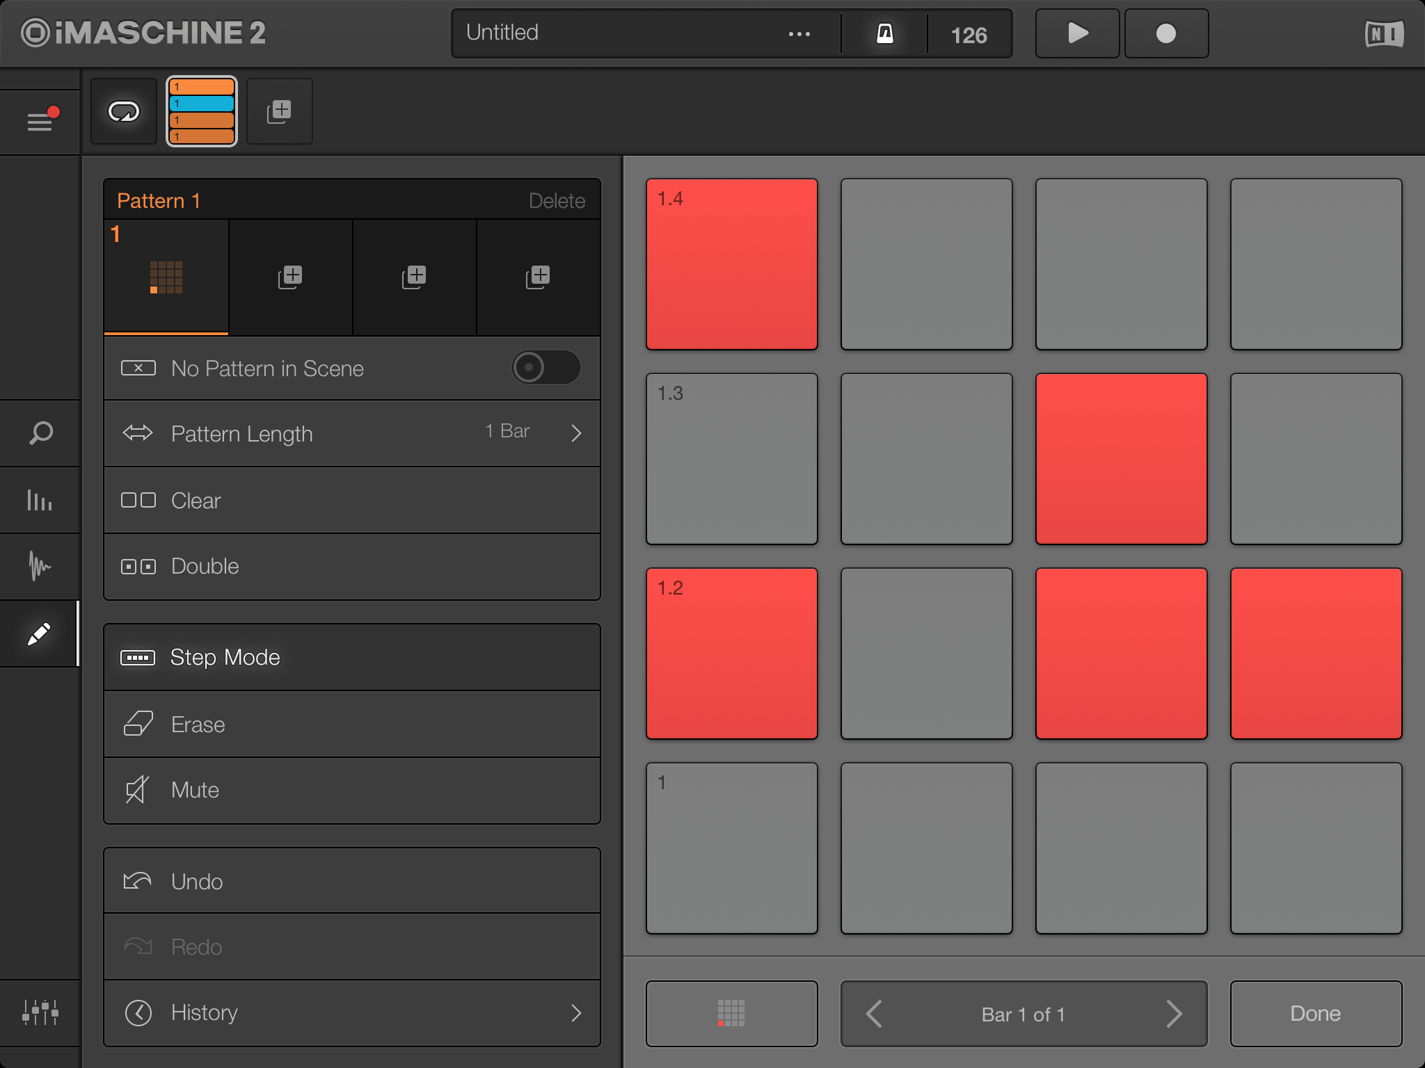Select the Erase tool

(352, 725)
